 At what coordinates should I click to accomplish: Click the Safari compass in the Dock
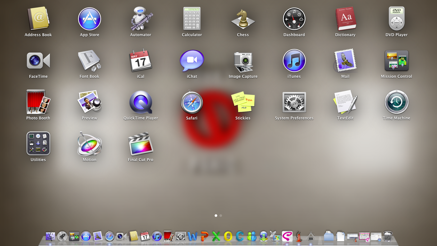[x=110, y=237]
